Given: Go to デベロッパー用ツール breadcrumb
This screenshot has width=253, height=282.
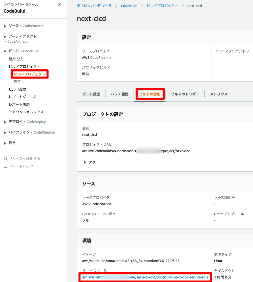Looking at the screenshot, I should click(94, 6).
